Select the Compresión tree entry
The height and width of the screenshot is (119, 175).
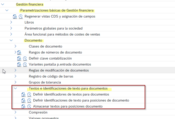coord(38,112)
